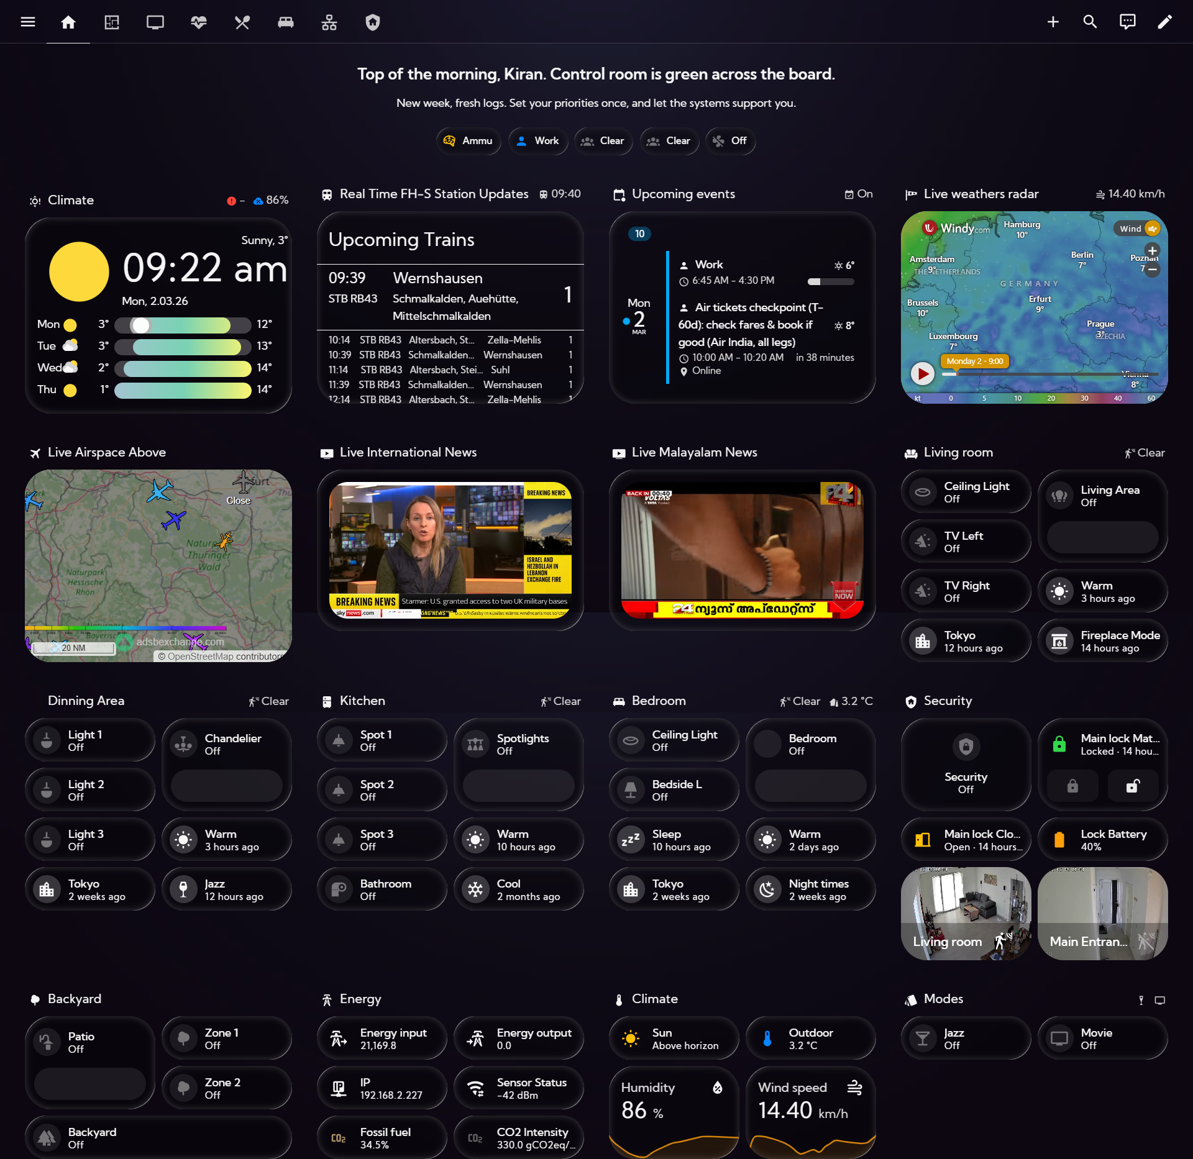The image size is (1193, 1159).
Task: Switch to the Home tab
Action: pos(68,22)
